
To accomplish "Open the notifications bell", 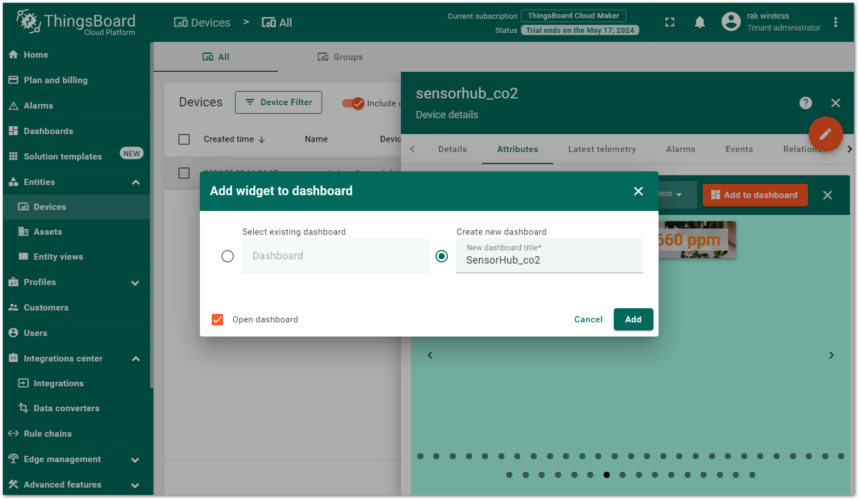I will pyautogui.click(x=700, y=22).
